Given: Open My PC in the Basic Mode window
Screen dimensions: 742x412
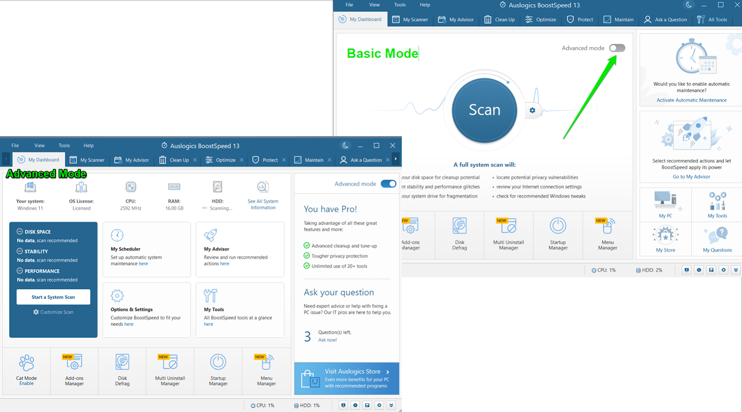Looking at the screenshot, I should [x=665, y=204].
